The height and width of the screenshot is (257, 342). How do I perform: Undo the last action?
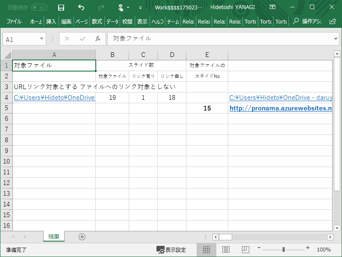tap(81, 7)
